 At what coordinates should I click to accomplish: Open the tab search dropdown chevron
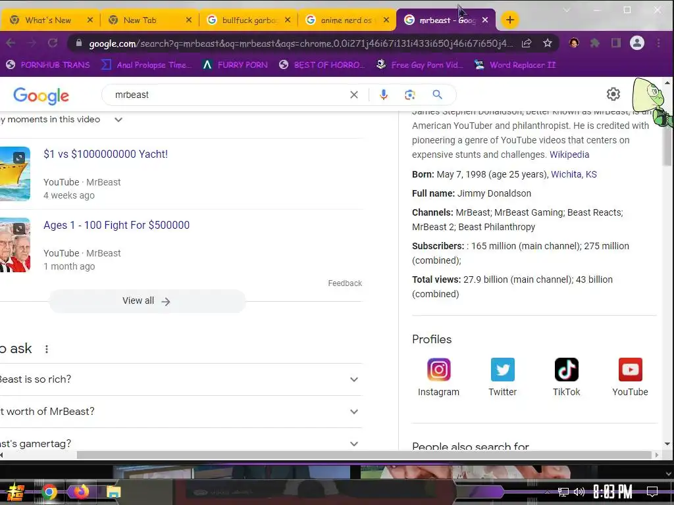(567, 10)
